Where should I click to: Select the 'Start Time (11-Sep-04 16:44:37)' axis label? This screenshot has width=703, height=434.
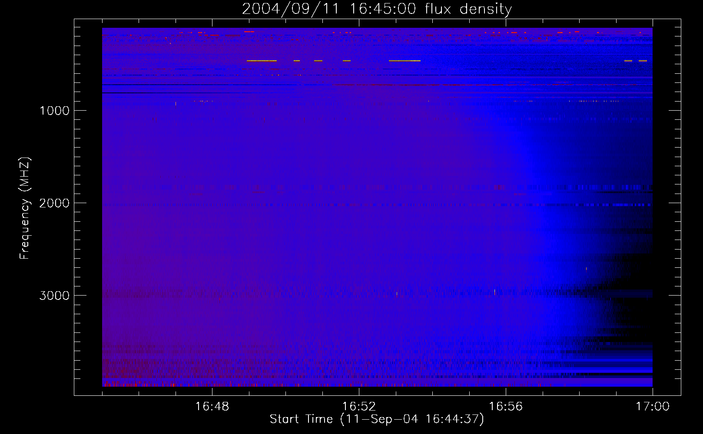coord(377,419)
